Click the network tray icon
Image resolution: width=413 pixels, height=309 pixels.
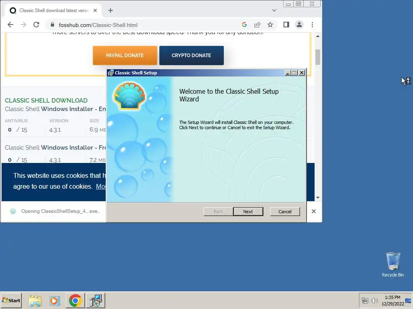[x=365, y=300]
